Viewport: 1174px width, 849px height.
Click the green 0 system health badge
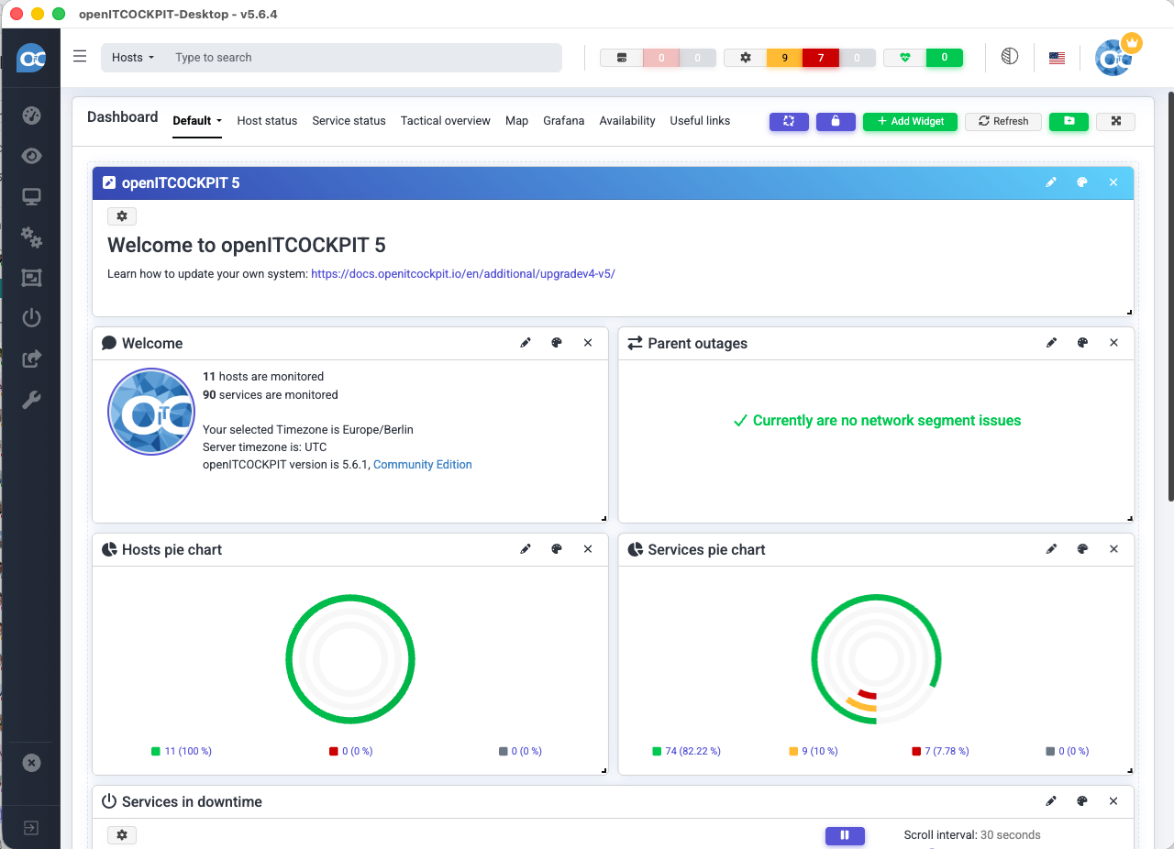coord(945,58)
